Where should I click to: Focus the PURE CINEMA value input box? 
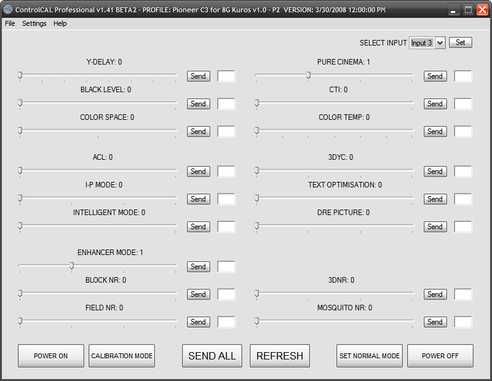[x=463, y=76]
